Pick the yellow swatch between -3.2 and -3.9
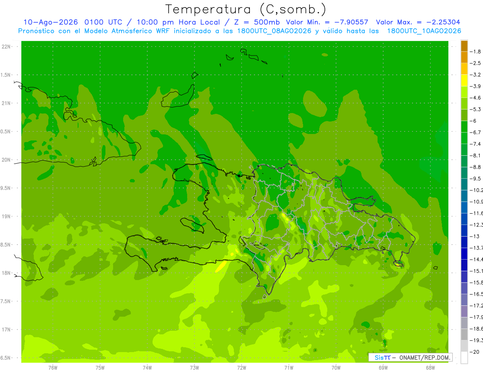 [464, 80]
